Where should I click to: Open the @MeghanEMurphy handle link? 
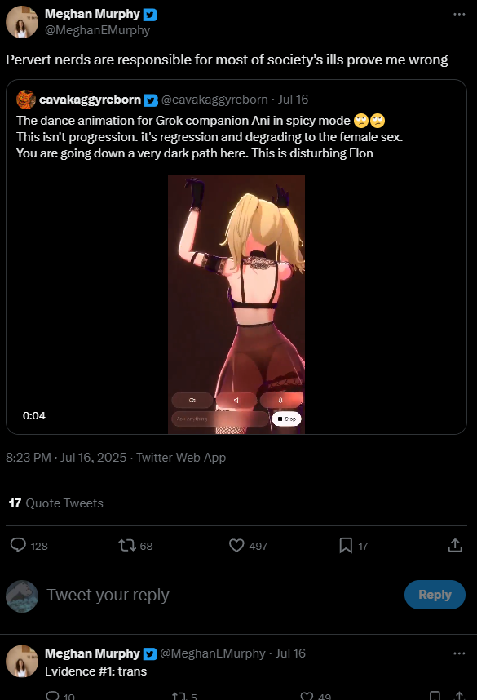pyautogui.click(x=97, y=30)
